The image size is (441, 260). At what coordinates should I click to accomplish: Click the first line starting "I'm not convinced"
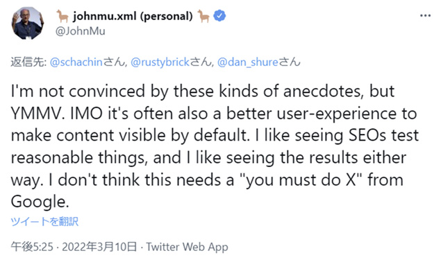pos(203,92)
